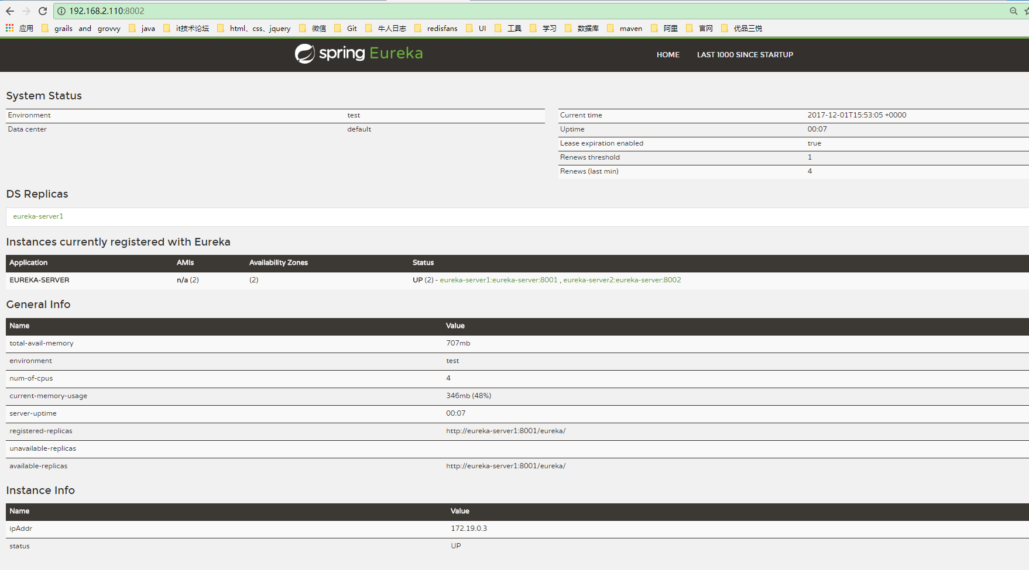The height and width of the screenshot is (570, 1029).
Task: Click the ipAddr value 172.19.0.3
Action: point(469,528)
